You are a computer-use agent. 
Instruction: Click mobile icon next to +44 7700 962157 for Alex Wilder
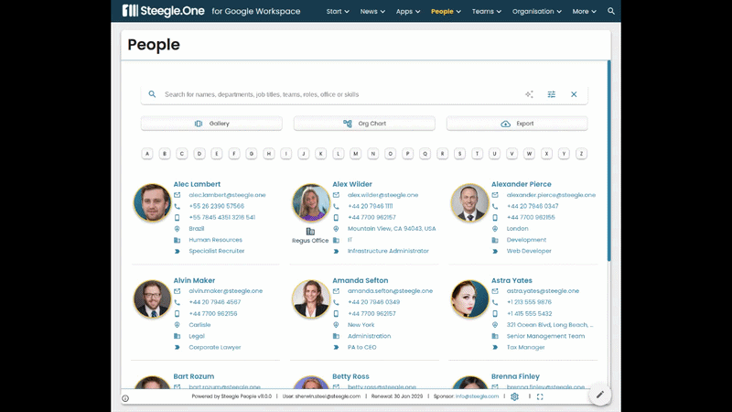(336, 217)
